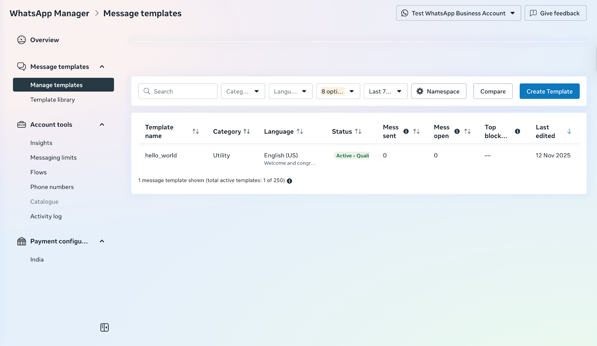Click the WhatsApp logo in account selector
The width and height of the screenshot is (597, 346).
405,13
